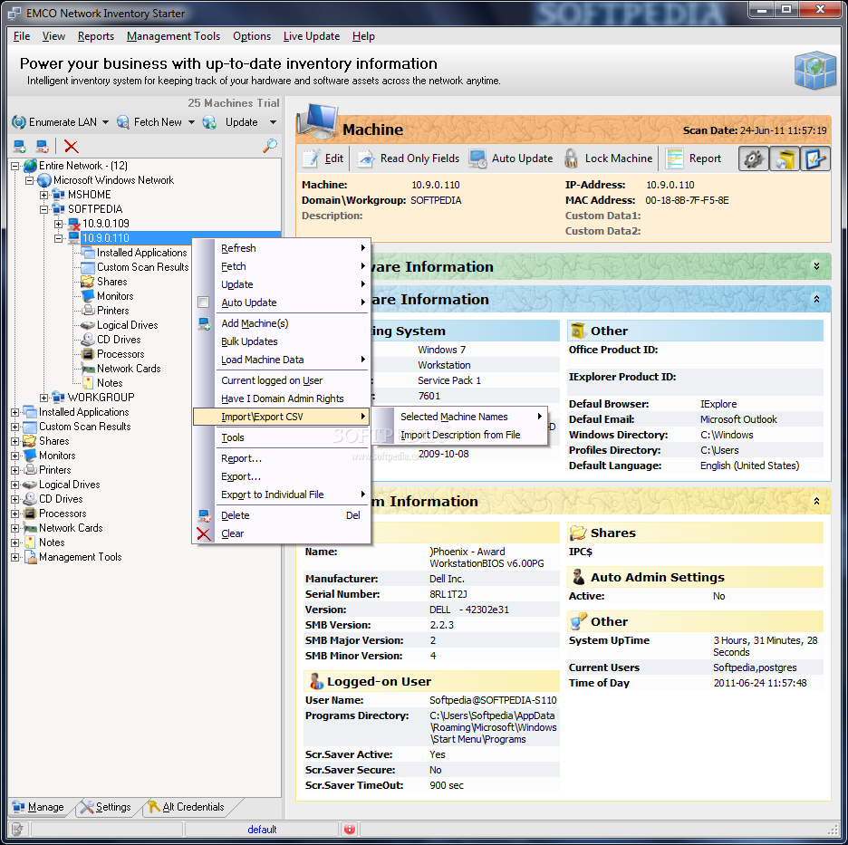Select Entire Network - (12) root node
Screen dimensions: 848x845
[82, 166]
